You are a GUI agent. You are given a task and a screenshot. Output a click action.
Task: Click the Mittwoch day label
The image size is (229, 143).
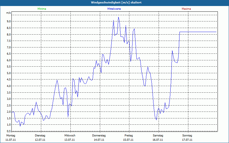[70, 136]
